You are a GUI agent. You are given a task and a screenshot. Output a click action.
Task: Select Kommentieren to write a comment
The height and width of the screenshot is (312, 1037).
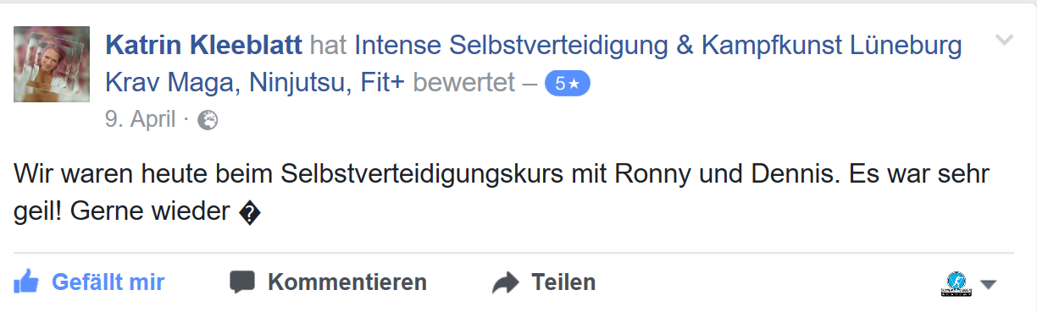coord(347,282)
